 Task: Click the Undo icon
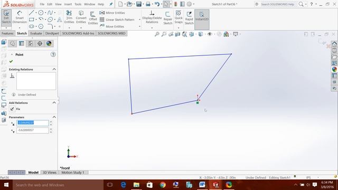tap(157, 4)
